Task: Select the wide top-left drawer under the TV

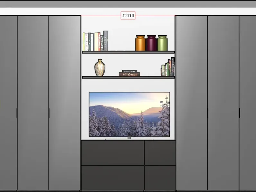Action: point(113,153)
